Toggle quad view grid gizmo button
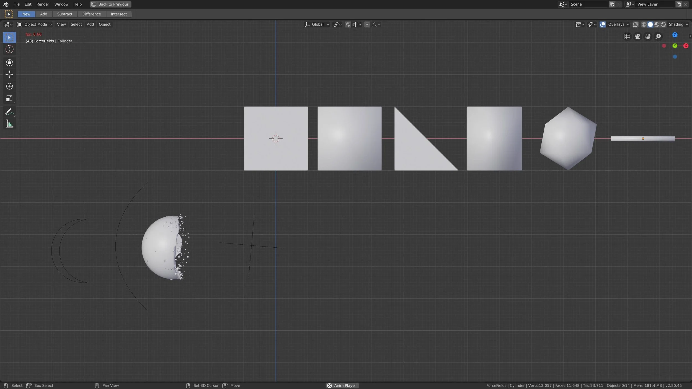The height and width of the screenshot is (389, 692). pos(627,37)
